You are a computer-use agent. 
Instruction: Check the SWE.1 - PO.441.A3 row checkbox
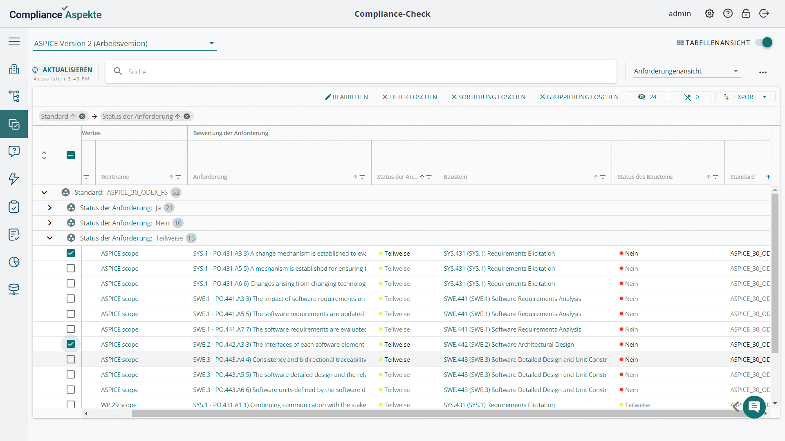pyautogui.click(x=71, y=298)
